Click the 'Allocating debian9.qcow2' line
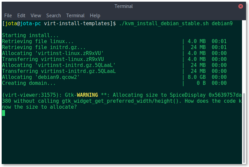 pos(41,77)
